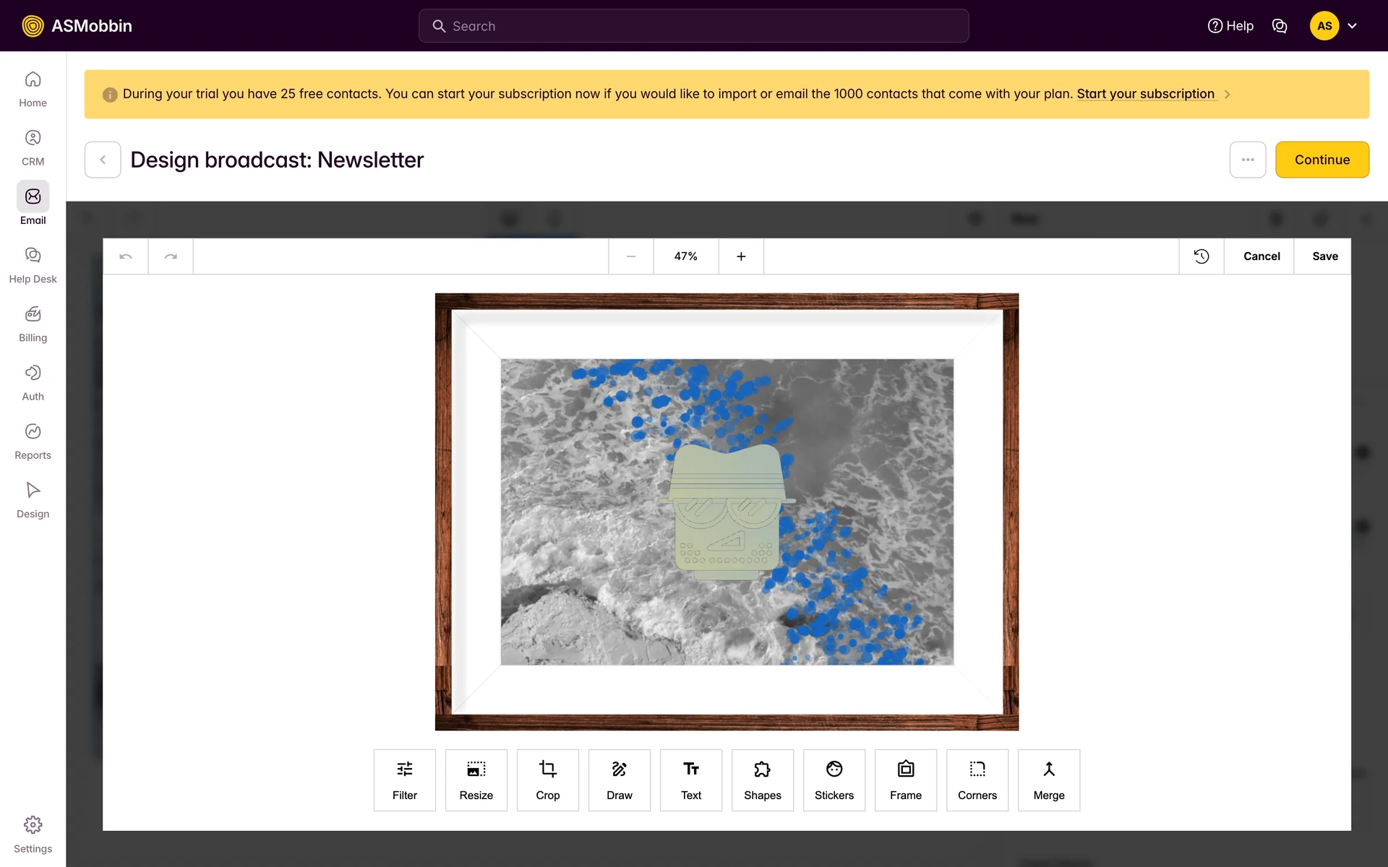The width and height of the screenshot is (1388, 867).
Task: Open the edit history clock icon
Action: tap(1201, 256)
